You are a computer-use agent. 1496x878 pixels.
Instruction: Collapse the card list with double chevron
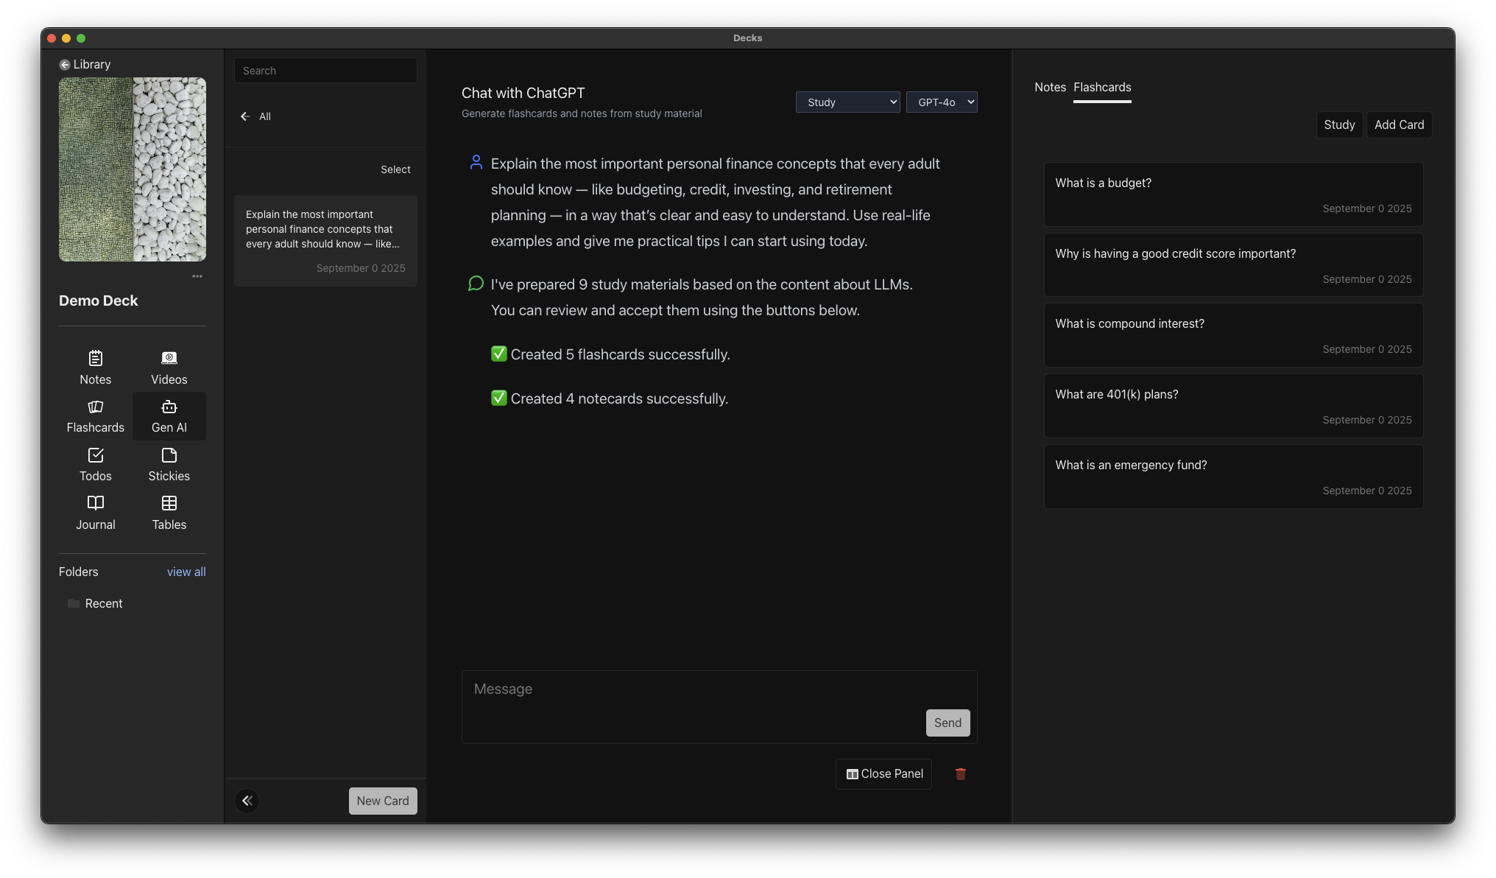(247, 801)
